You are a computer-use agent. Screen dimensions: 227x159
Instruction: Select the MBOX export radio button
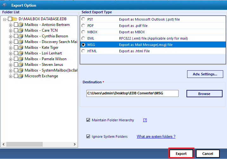[x=83, y=32]
